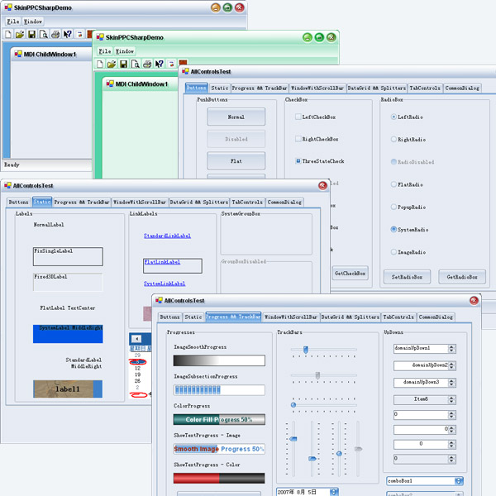Open the Window menu in blue window
496x496 pixels.
[x=33, y=21]
